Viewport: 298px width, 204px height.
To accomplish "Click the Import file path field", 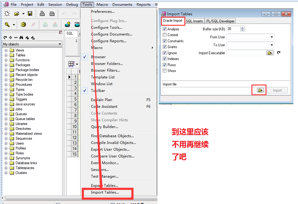I will [x=209, y=90].
